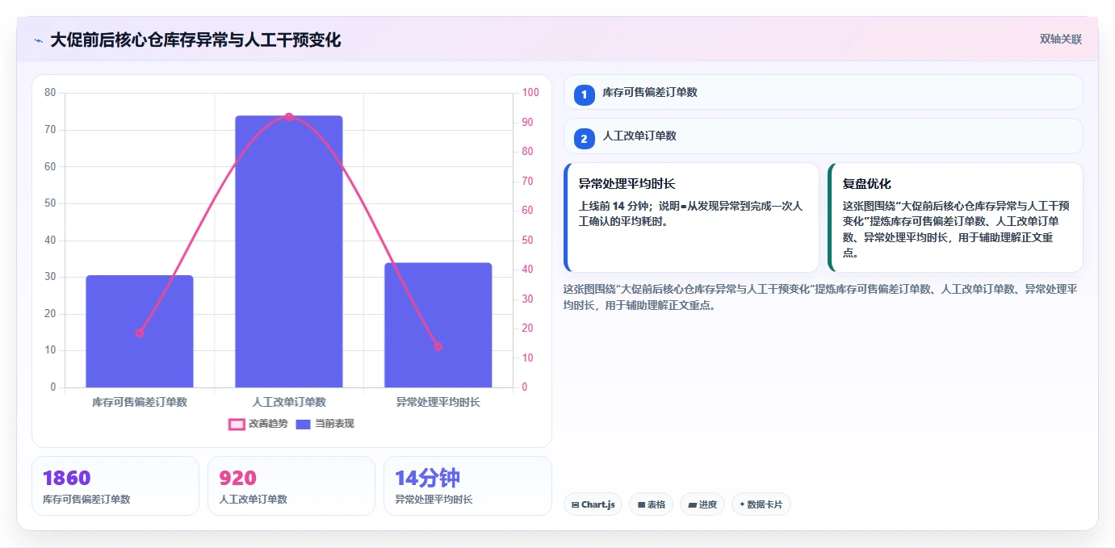Click the 复盘优化 card heading
The image size is (1115, 548).
tap(867, 184)
